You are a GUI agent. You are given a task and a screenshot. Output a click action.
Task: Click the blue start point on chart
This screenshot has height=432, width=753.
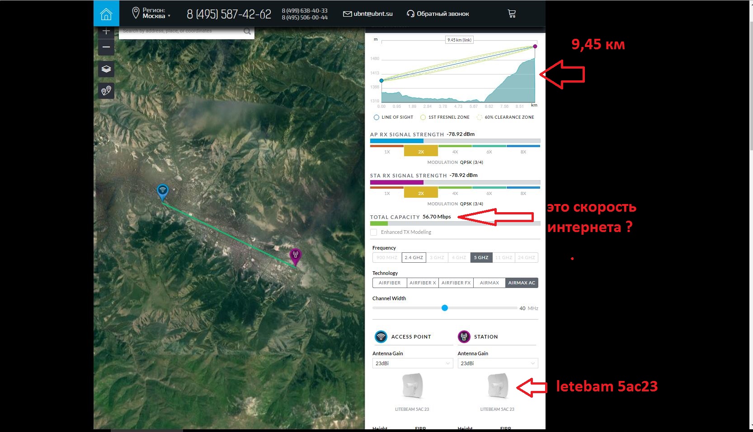381,81
